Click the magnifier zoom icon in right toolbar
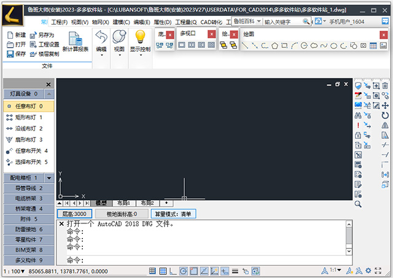 tap(358, 203)
